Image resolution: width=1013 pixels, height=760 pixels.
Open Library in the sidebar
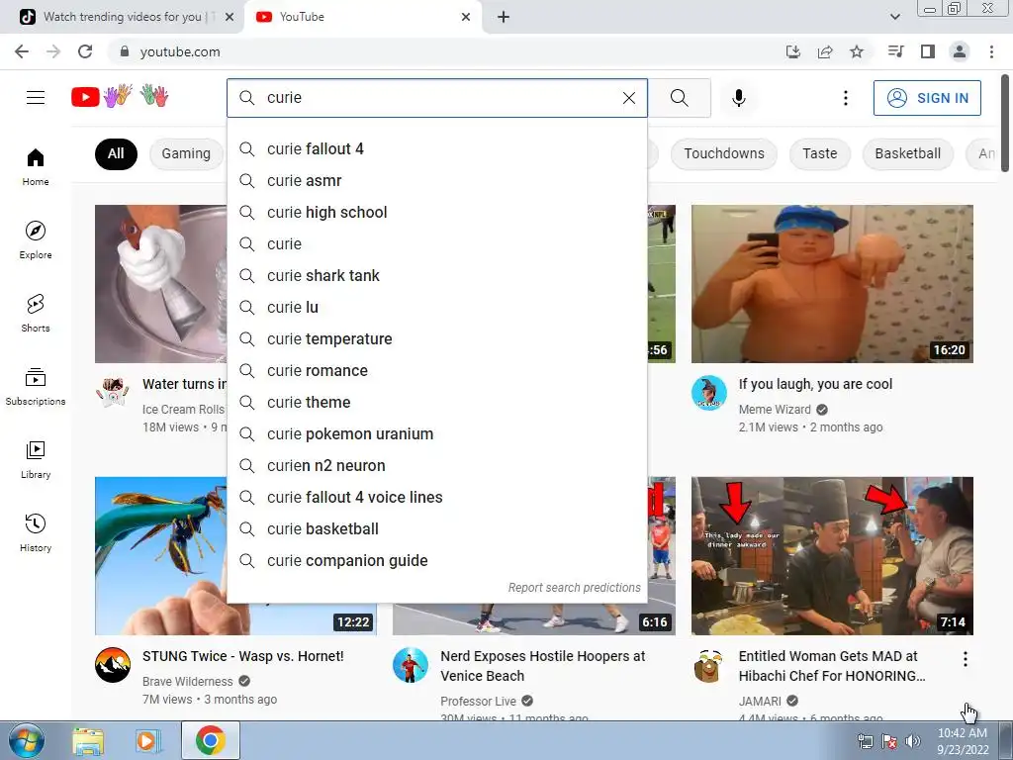[x=36, y=459]
